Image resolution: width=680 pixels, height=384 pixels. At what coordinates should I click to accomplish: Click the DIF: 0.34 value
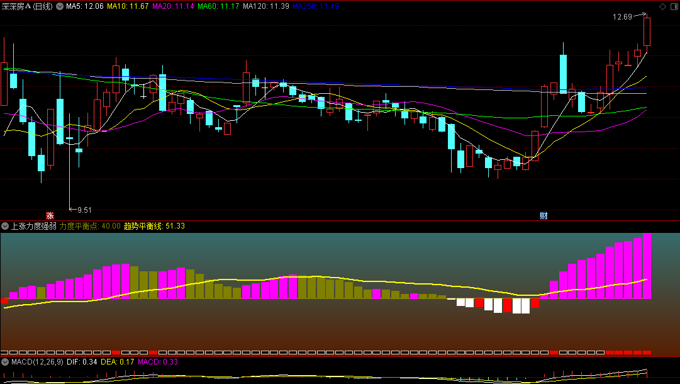click(82, 362)
